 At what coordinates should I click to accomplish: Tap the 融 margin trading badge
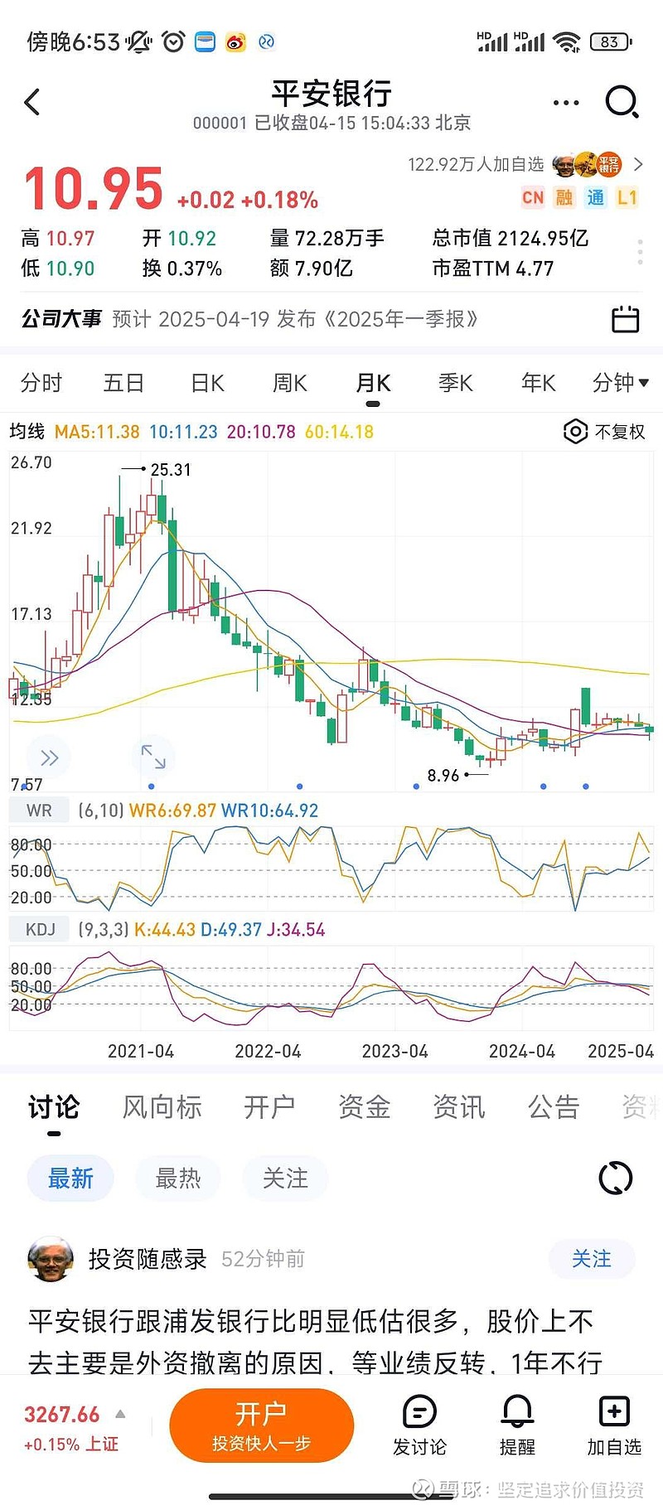(564, 197)
